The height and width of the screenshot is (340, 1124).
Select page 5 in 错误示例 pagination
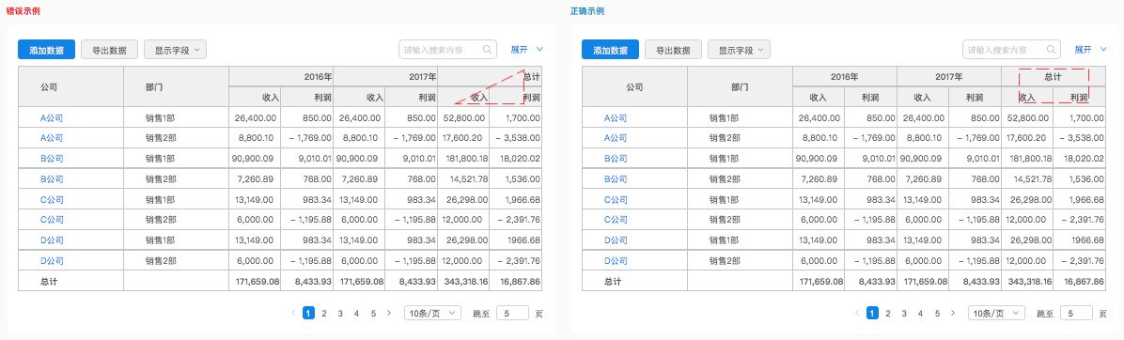(x=373, y=313)
